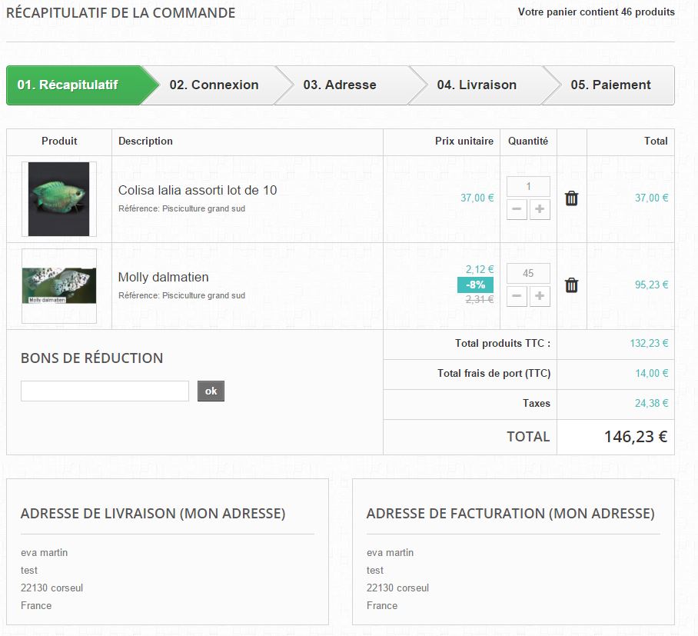Viewport: 698px width, 636px height.
Task: Select the shipping cost 14,00 €
Action: 652,373
